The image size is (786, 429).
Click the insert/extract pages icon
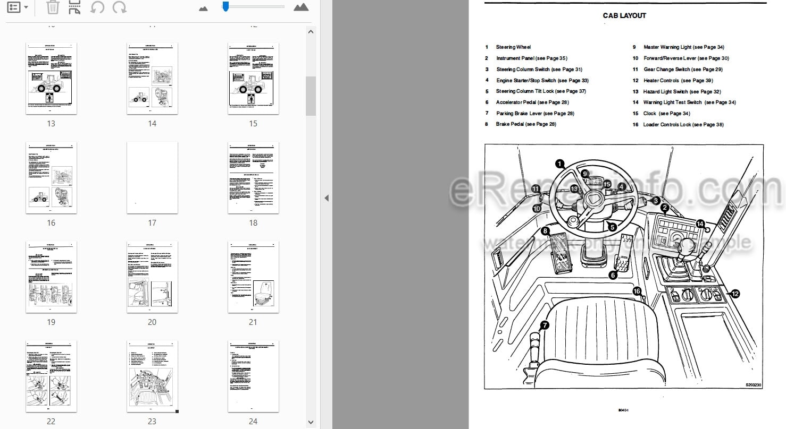click(x=74, y=7)
